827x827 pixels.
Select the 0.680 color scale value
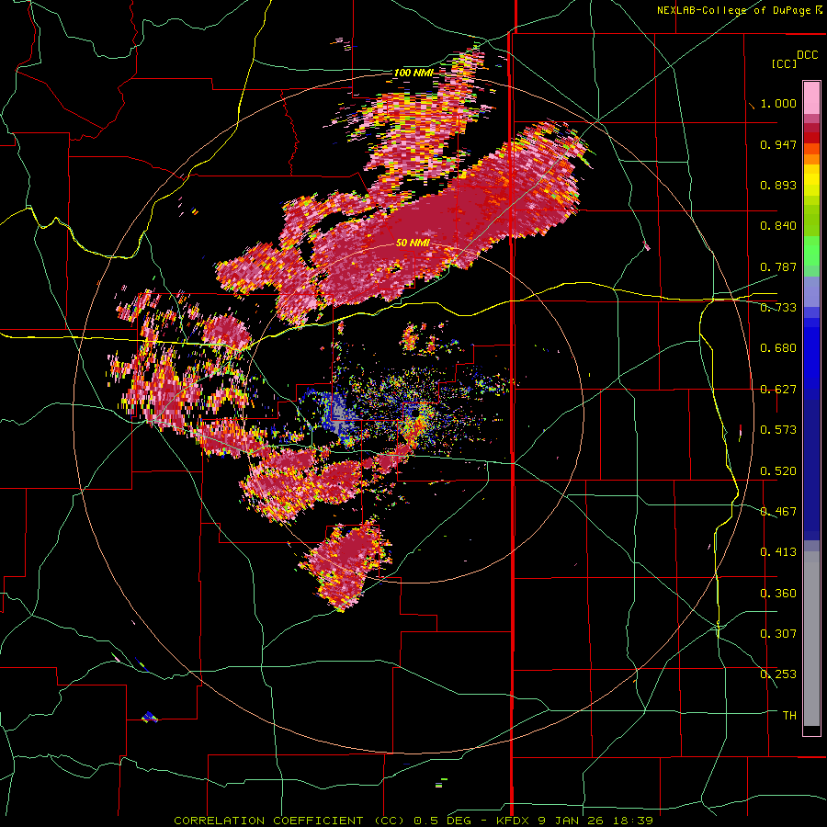coord(778,348)
